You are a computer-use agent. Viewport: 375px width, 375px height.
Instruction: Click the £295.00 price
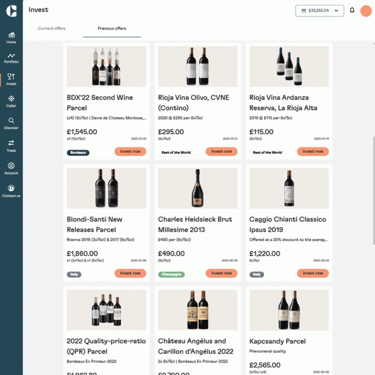coord(171,132)
